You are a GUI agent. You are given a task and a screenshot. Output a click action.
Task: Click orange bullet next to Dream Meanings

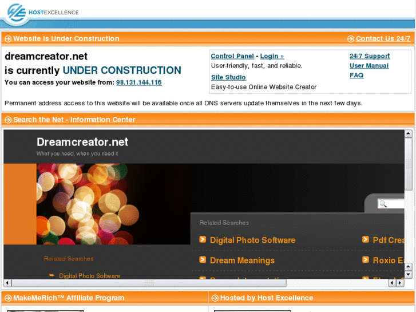coord(203,259)
